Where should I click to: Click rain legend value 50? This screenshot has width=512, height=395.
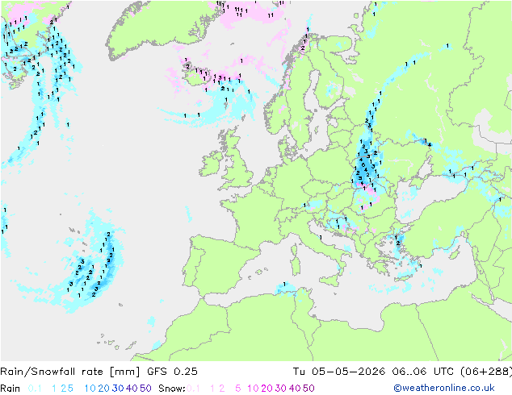(145, 389)
